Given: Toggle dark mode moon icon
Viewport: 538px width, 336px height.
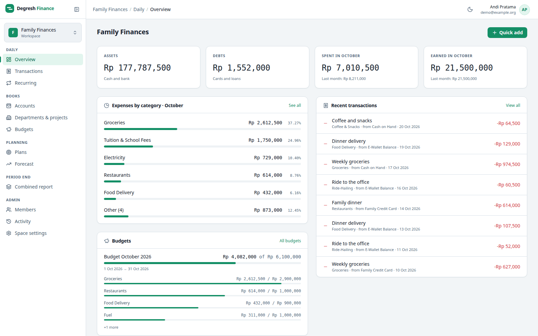Looking at the screenshot, I should [x=470, y=9].
